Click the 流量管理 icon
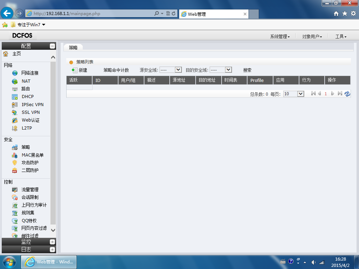The image size is (359, 269). tap(15, 189)
